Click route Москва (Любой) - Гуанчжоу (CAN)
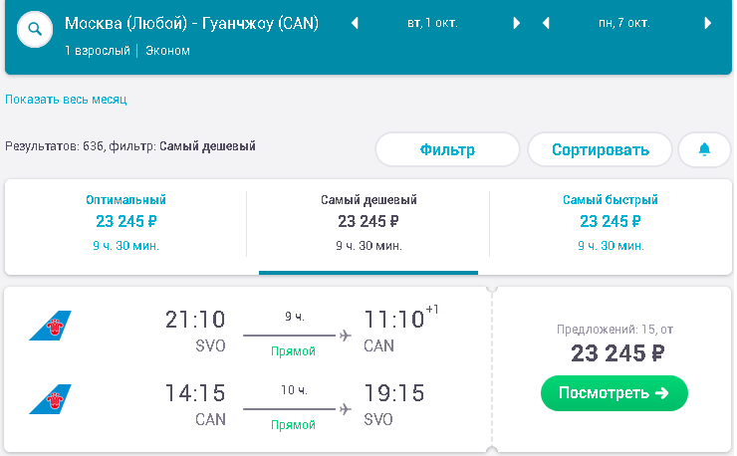The height and width of the screenshot is (456, 737). coord(192,23)
